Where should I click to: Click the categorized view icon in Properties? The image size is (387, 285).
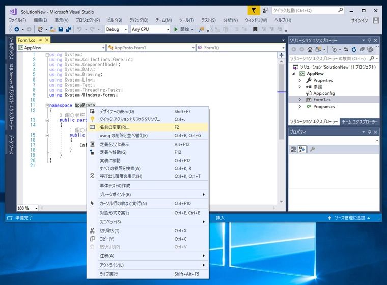(293, 149)
